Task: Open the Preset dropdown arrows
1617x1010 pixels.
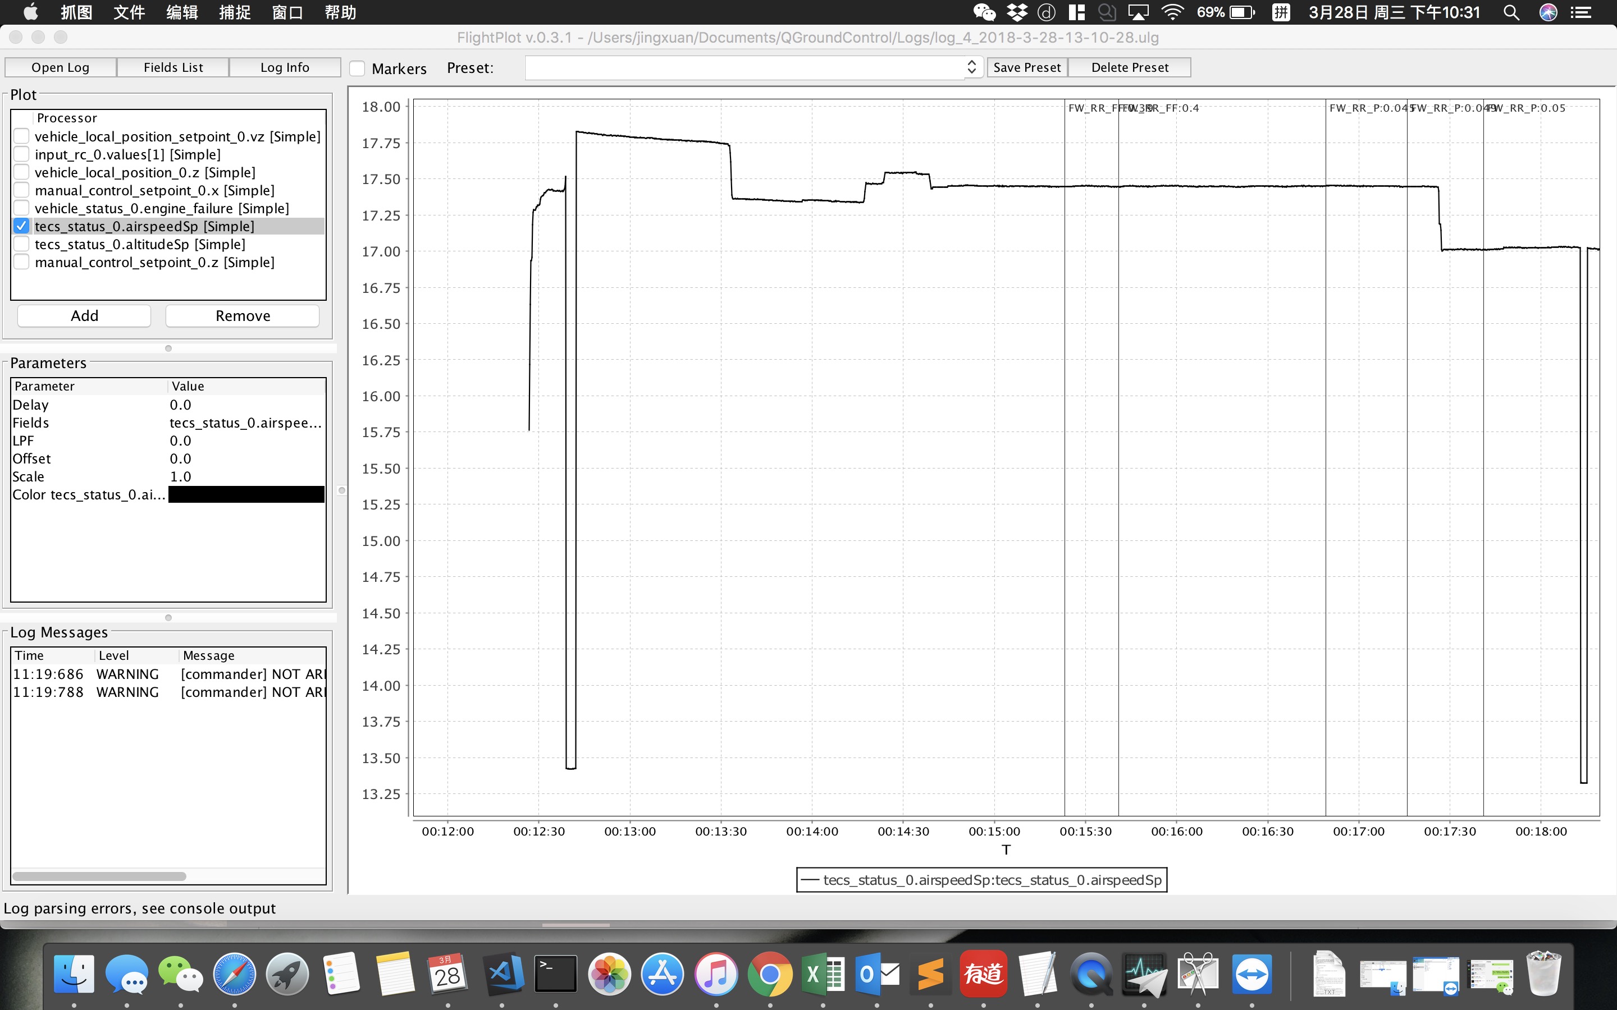Action: [972, 67]
